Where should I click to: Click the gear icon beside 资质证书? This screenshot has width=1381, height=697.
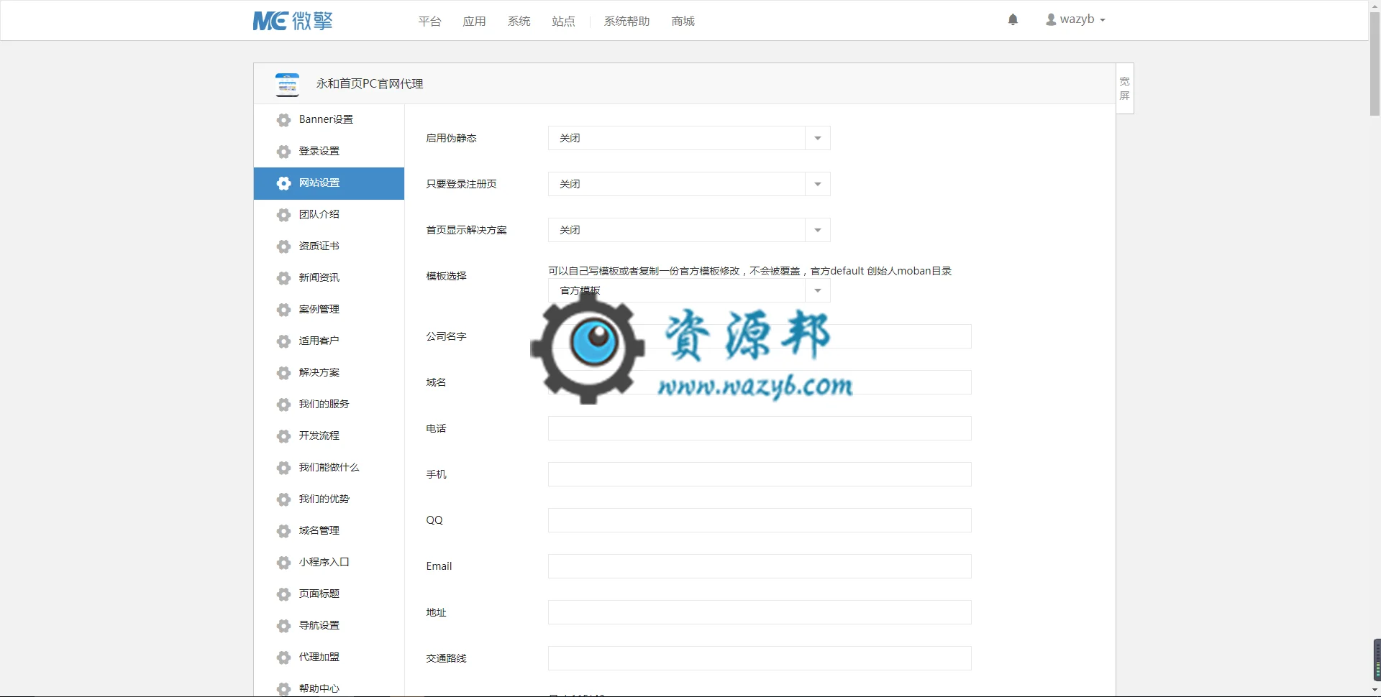(x=284, y=246)
